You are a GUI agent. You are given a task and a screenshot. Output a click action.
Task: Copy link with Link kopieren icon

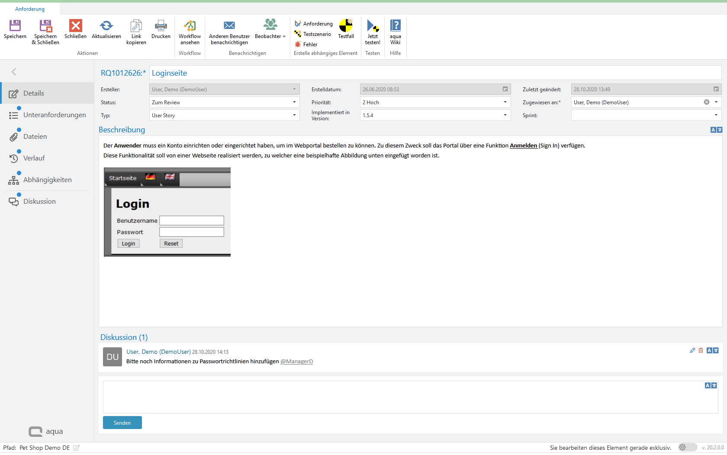click(136, 26)
